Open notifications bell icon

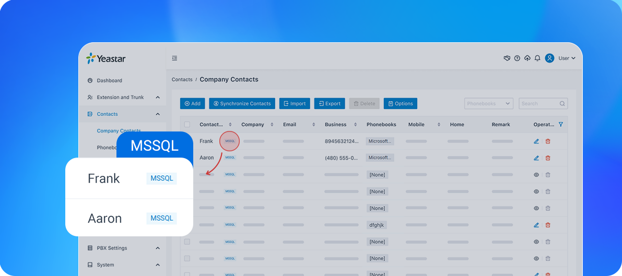[x=537, y=58]
